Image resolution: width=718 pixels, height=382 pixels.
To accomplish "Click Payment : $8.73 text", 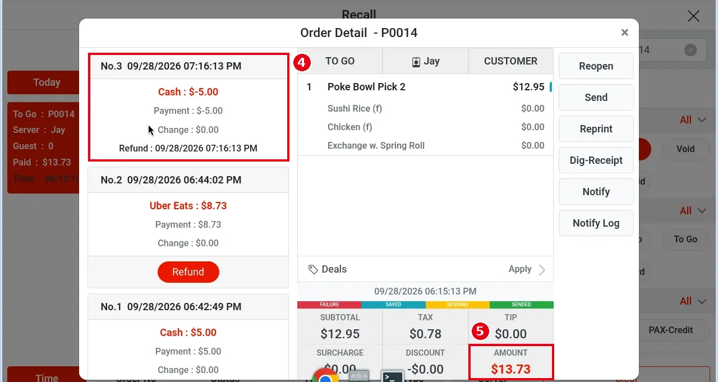I will click(x=188, y=224).
